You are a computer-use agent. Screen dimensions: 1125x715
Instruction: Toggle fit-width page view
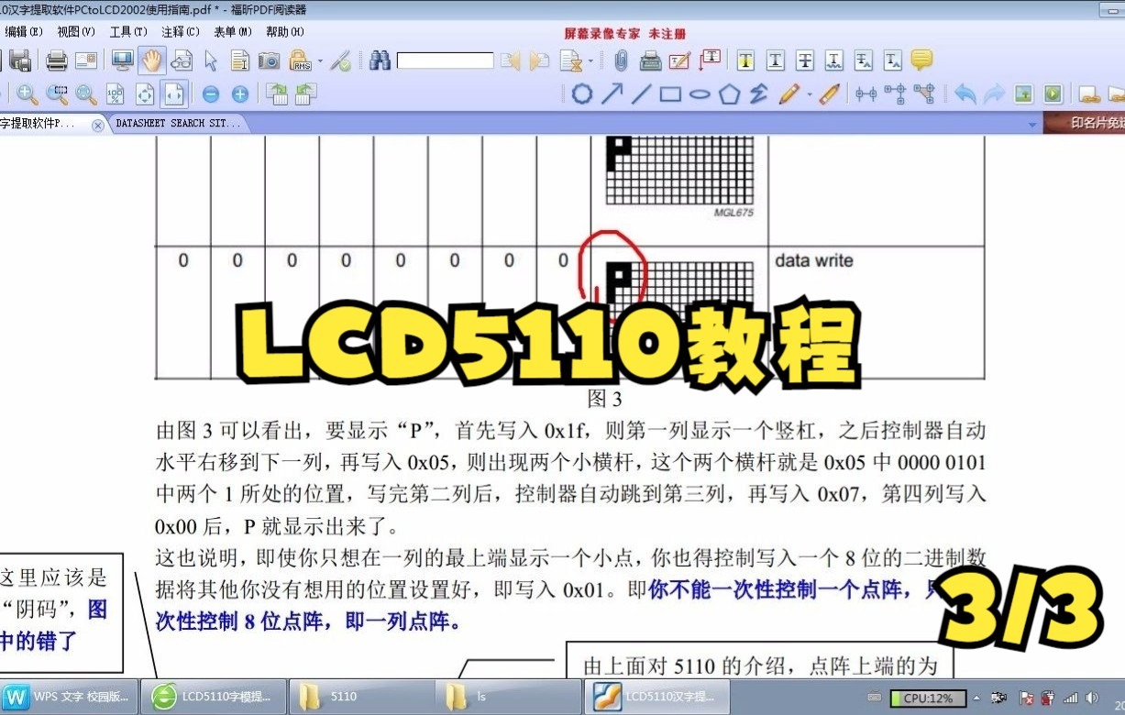pos(174,93)
